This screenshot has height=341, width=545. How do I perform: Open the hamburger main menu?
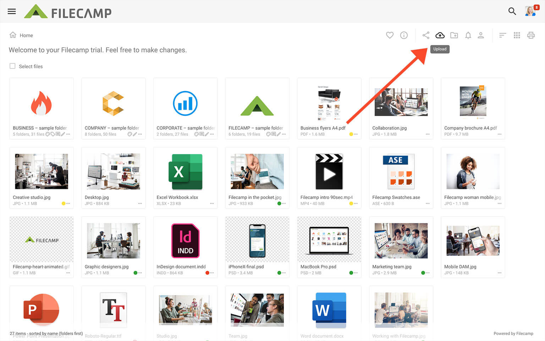[12, 11]
